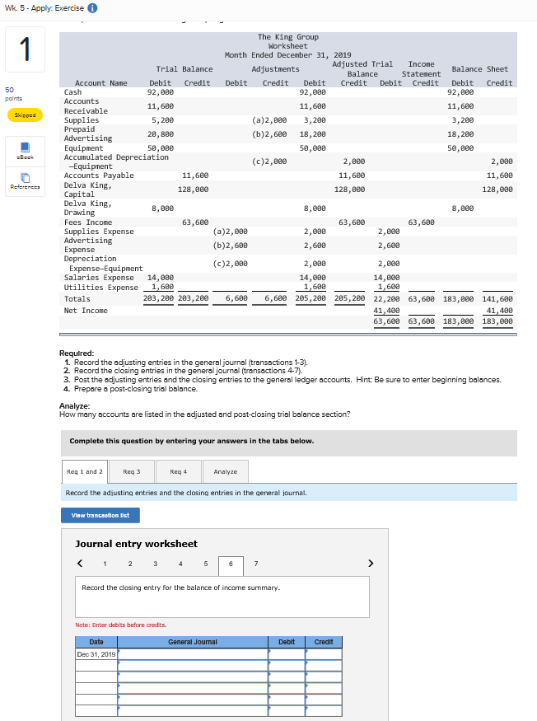
Task: Click the yellow Skipped status badge
Action: point(26,115)
